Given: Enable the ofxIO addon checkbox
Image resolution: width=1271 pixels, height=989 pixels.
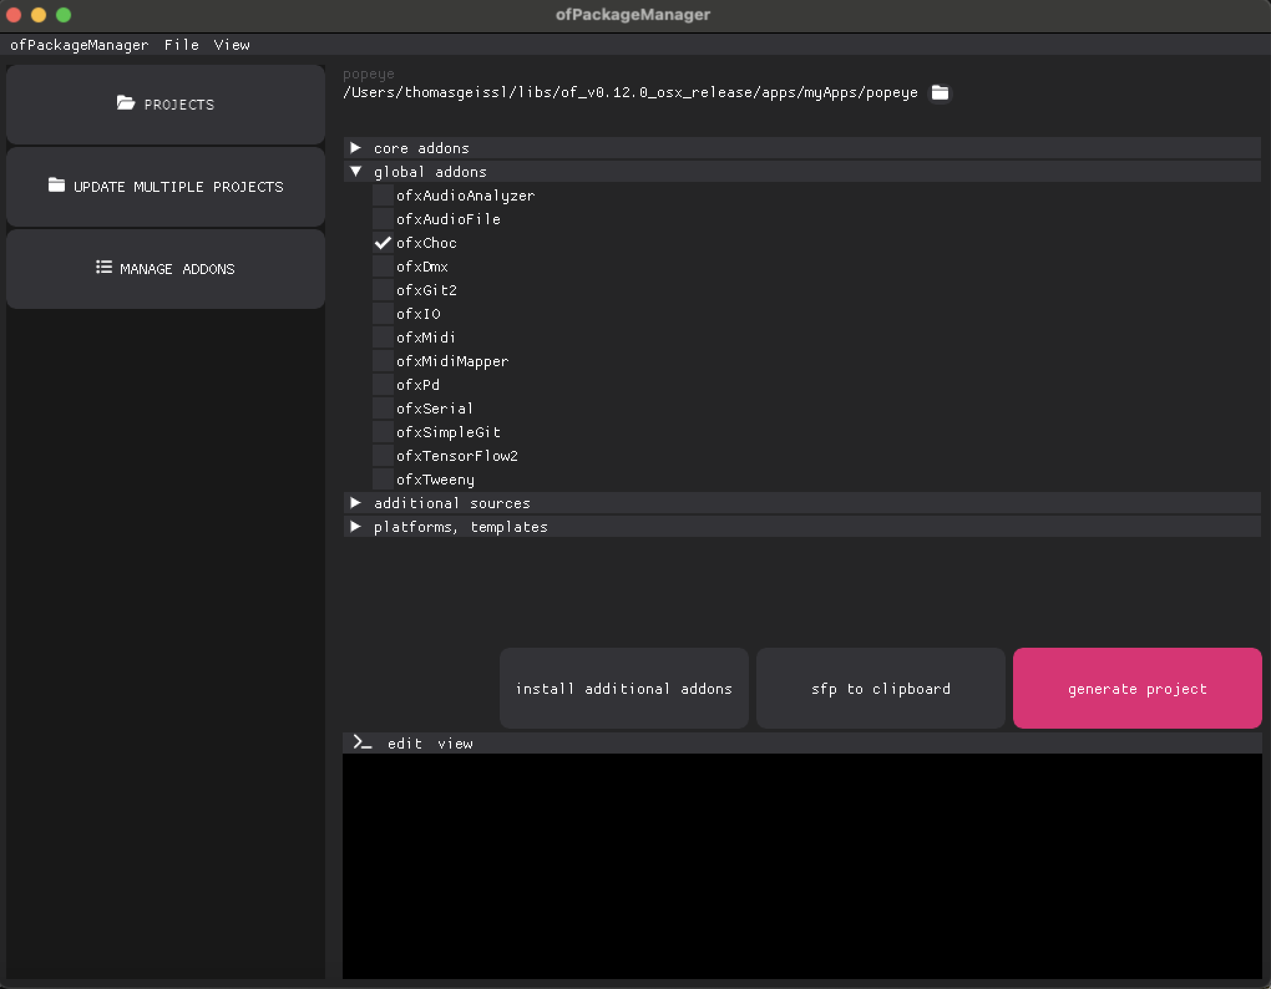Looking at the screenshot, I should [383, 314].
